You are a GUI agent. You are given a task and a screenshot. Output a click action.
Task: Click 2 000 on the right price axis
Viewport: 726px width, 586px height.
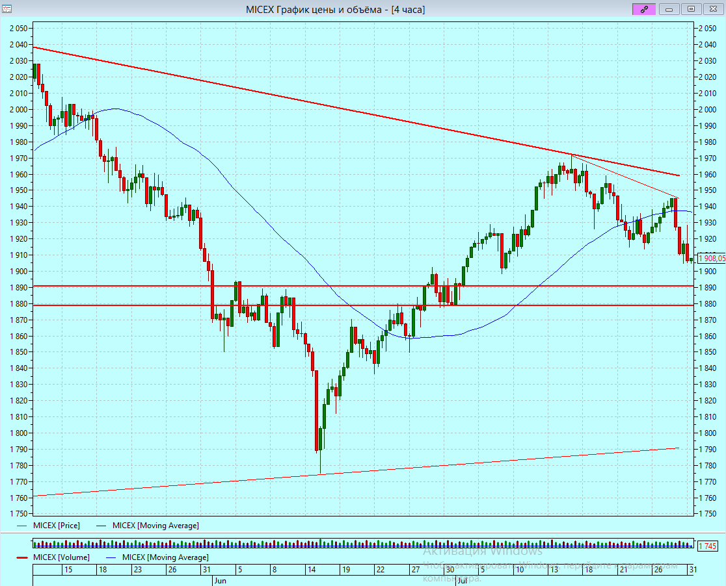(x=707, y=110)
